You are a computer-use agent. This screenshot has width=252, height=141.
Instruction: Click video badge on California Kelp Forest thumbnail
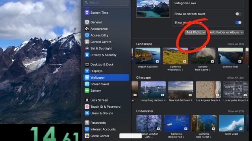point(213,128)
